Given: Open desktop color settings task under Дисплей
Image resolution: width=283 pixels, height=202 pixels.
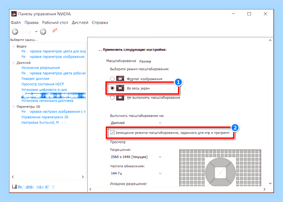Looking at the screenshot, I should tap(53, 73).
